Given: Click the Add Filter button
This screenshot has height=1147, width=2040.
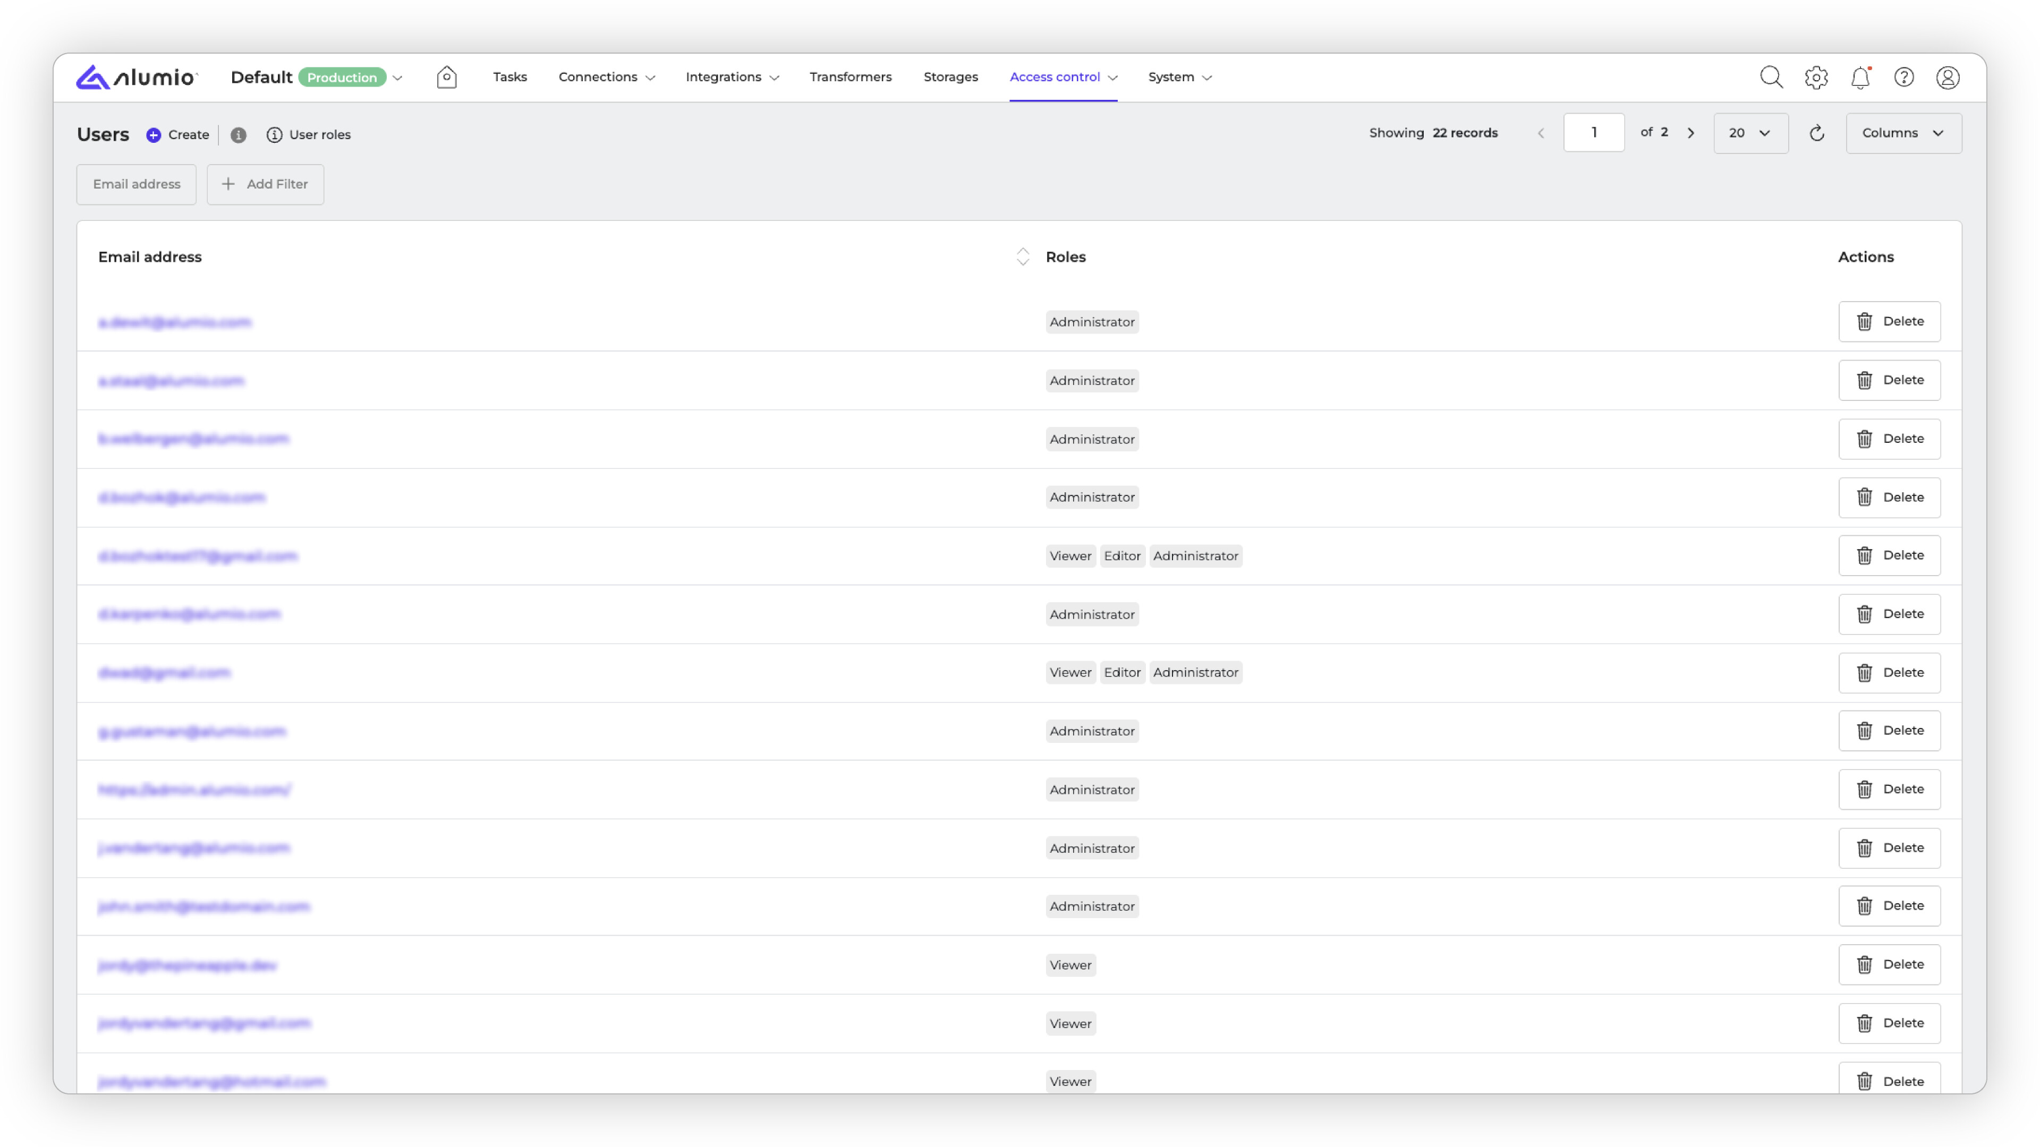Looking at the screenshot, I should [x=265, y=184].
